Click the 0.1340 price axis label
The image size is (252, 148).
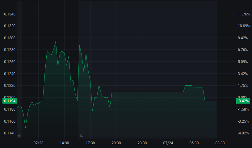10,14
